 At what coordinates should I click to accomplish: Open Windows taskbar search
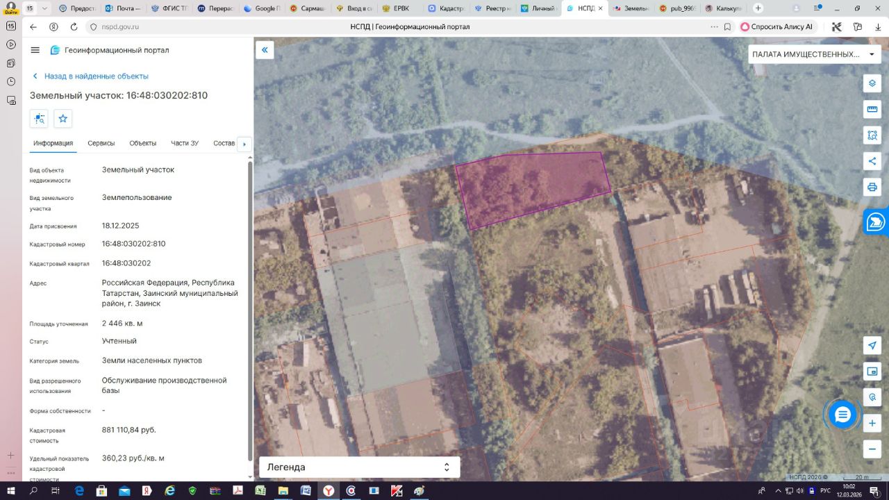pyautogui.click(x=33, y=490)
